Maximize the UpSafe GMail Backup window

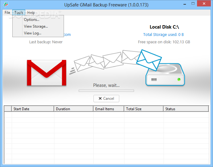click(x=193, y=4)
